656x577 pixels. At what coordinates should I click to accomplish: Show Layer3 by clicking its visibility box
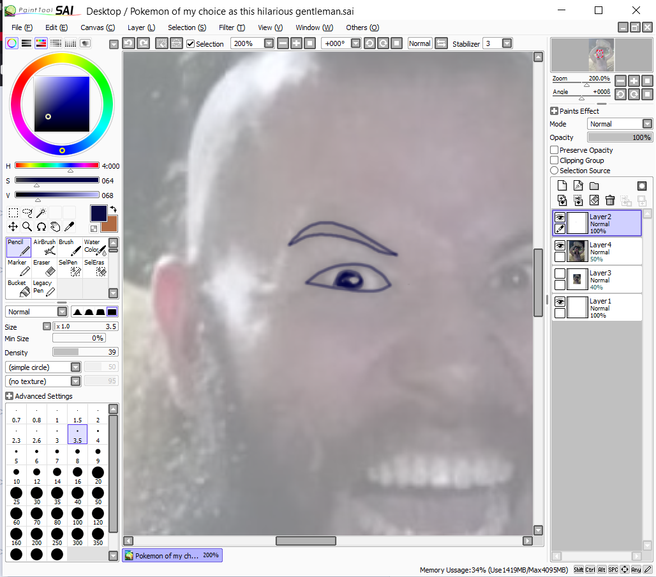[560, 273]
